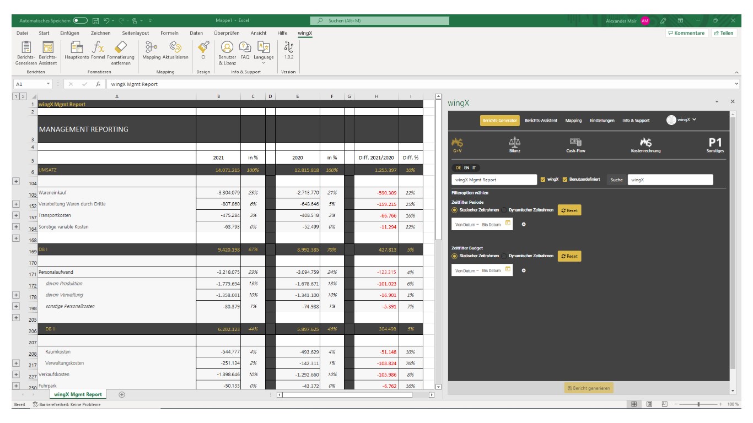Open the Ansicht ribbon tab

[259, 33]
